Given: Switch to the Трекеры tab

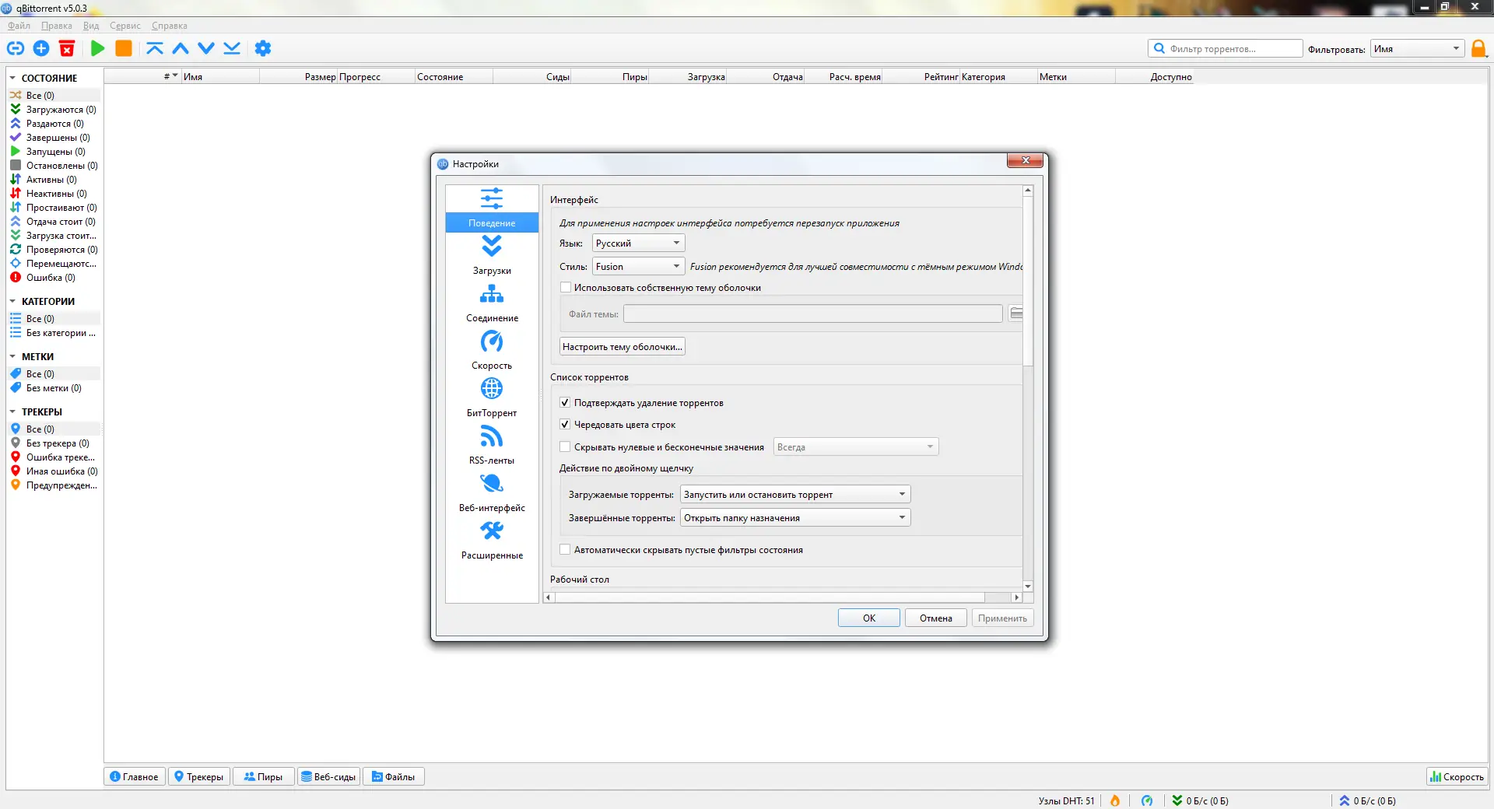Looking at the screenshot, I should (198, 776).
